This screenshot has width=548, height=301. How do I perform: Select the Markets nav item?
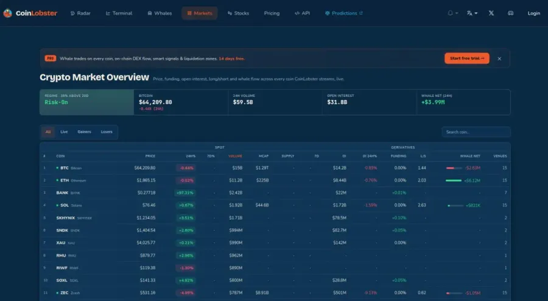click(200, 13)
